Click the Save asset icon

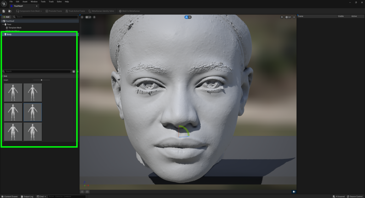[3, 11]
